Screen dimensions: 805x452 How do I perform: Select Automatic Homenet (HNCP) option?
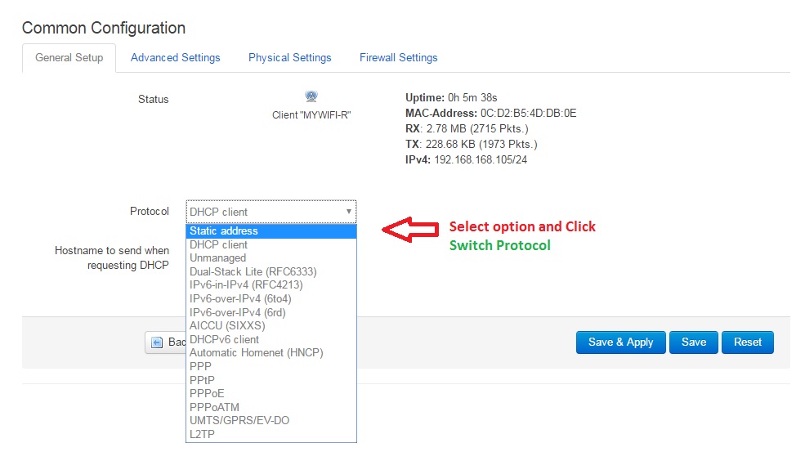click(256, 352)
